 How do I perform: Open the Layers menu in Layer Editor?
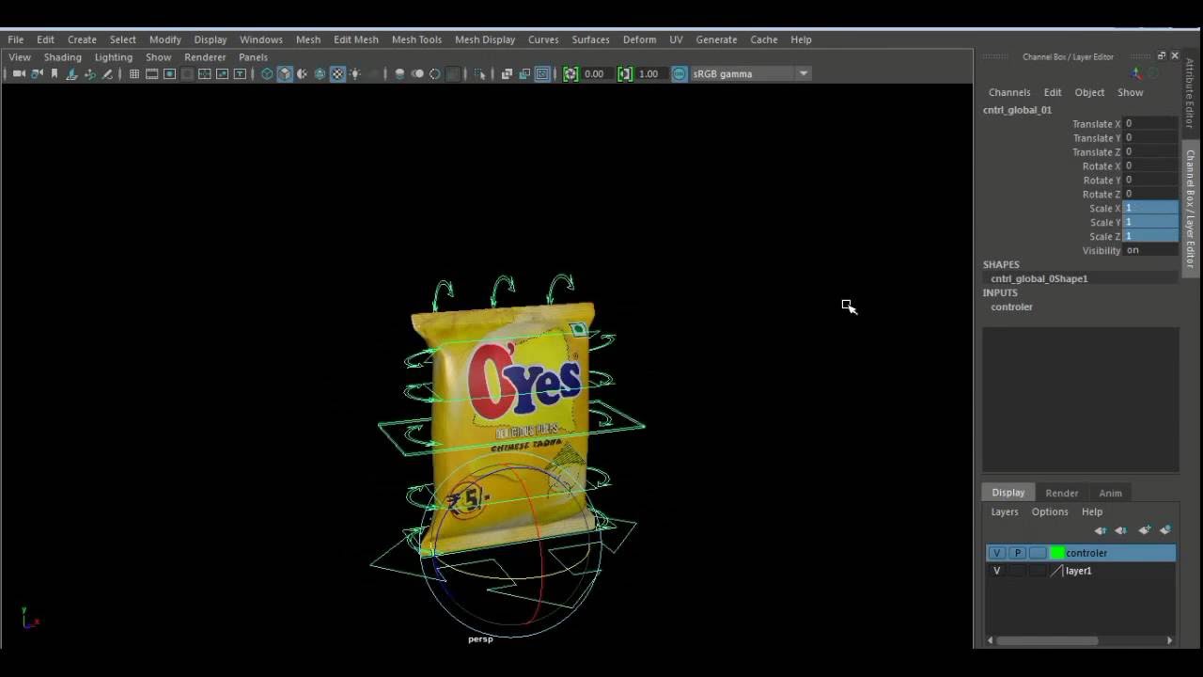(1004, 512)
